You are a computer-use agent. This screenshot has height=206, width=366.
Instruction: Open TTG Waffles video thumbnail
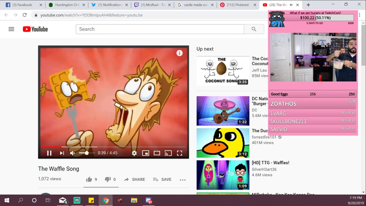coord(222,175)
